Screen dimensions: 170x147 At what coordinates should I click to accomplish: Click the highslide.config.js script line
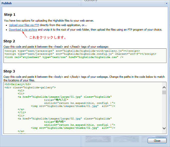80,54
